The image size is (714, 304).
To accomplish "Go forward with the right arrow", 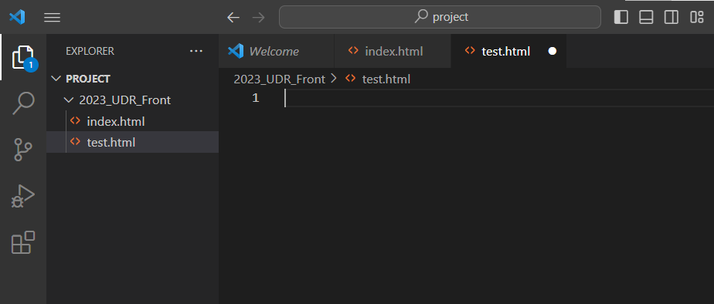I will pyautogui.click(x=258, y=18).
